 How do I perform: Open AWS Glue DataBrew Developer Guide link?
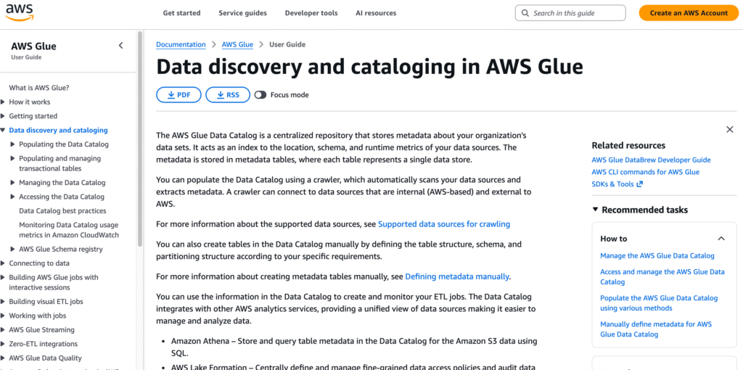click(651, 160)
